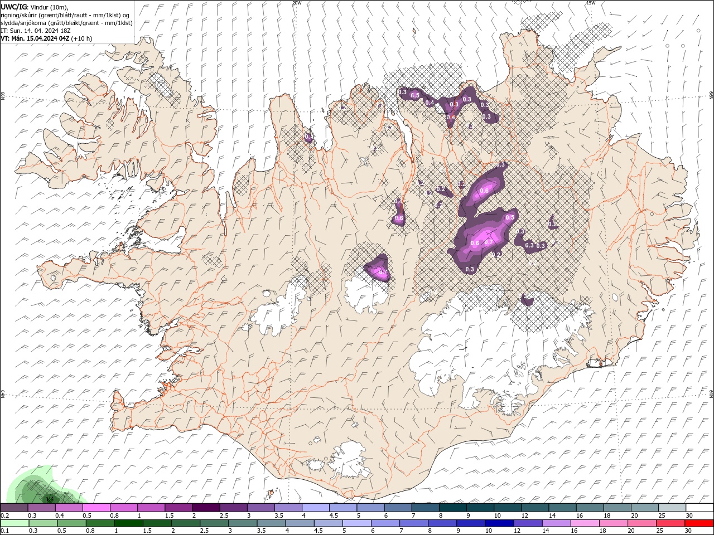Click the 2.5 swatch in upper legend row
The width and height of the screenshot is (714, 535).
click(233, 508)
